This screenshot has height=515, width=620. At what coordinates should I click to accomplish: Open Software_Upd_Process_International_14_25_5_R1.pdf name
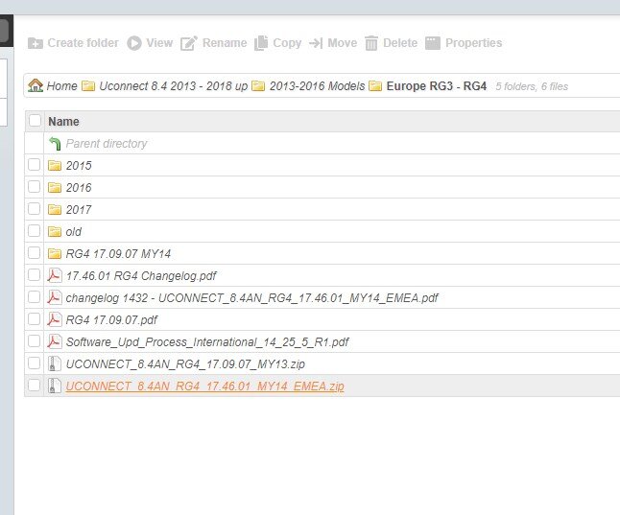[207, 341]
